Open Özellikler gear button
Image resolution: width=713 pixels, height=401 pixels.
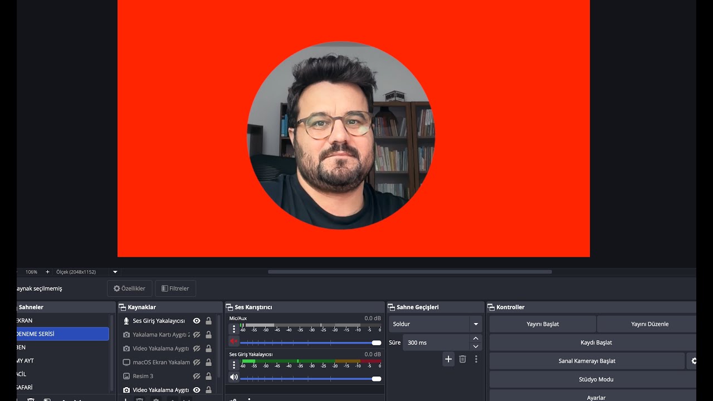point(129,288)
